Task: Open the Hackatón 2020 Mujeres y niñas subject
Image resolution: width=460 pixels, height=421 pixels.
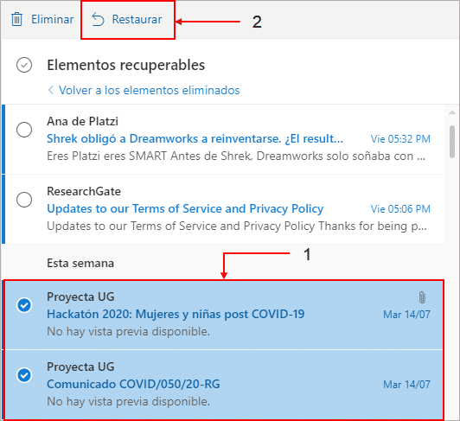Action: (176, 314)
